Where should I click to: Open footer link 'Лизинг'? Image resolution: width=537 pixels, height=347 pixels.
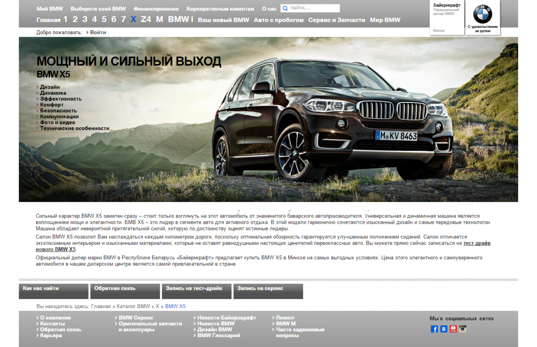(285, 317)
